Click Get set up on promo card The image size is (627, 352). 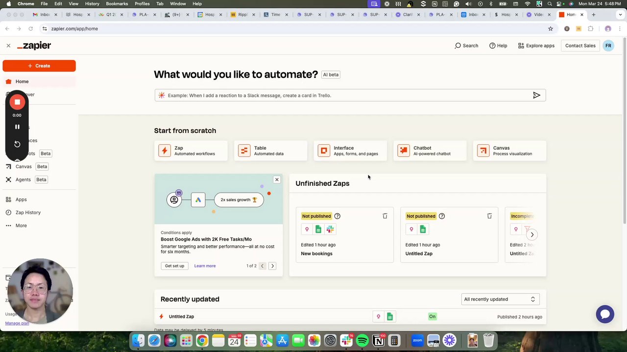click(174, 266)
